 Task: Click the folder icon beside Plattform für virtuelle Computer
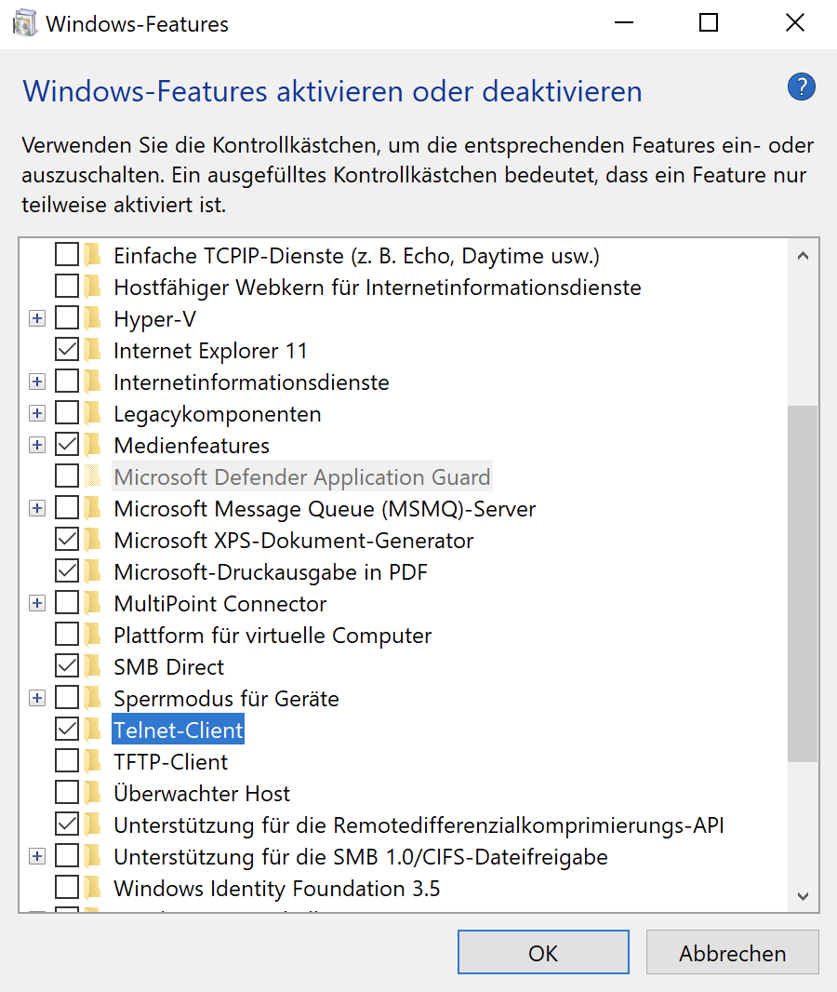pos(93,635)
